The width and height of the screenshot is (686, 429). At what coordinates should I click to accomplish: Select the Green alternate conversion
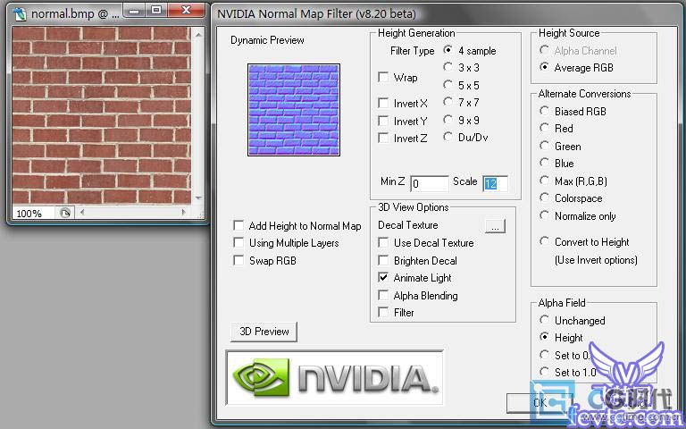tap(544, 146)
